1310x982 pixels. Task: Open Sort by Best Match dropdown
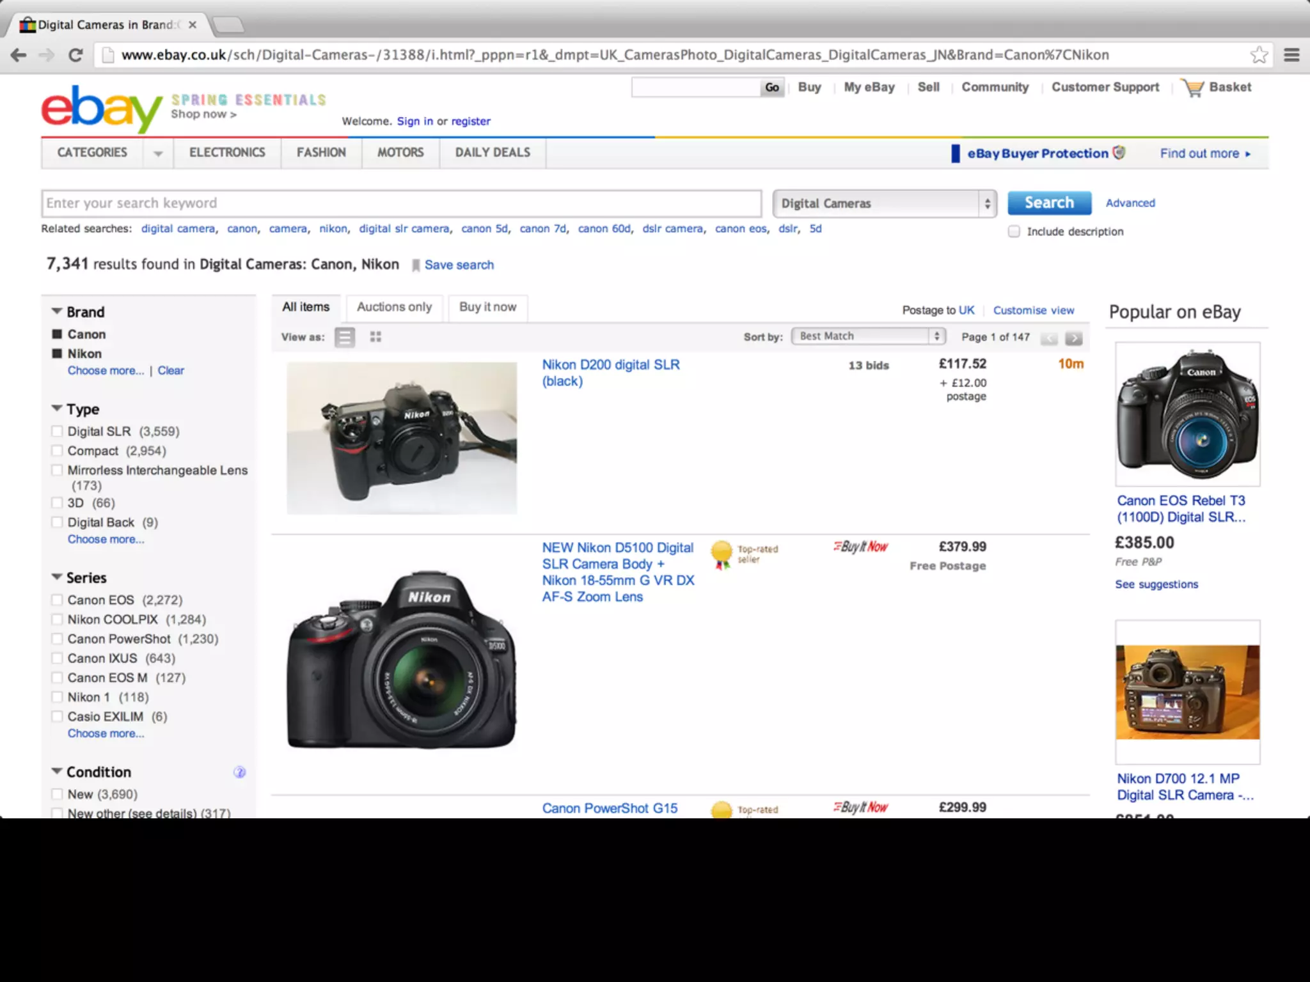coord(868,336)
